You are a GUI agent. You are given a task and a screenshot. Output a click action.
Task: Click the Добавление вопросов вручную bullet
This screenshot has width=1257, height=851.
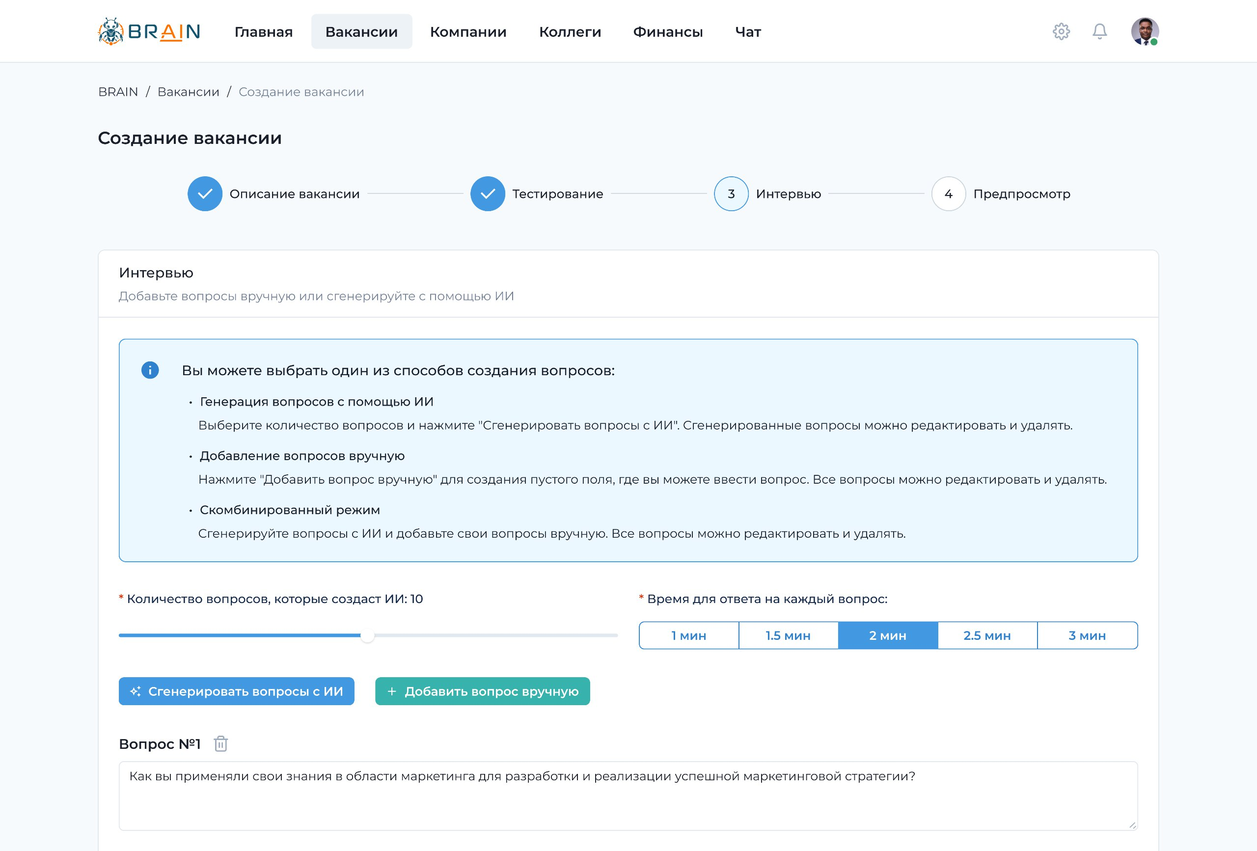coord(302,456)
